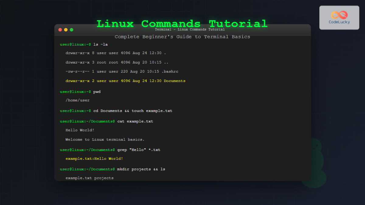Click the /home/user path output
This screenshot has height=205, width=365.
78,100
